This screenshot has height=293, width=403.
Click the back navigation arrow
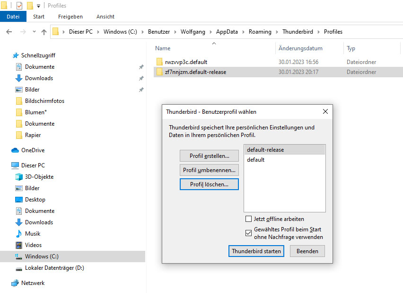(9, 32)
